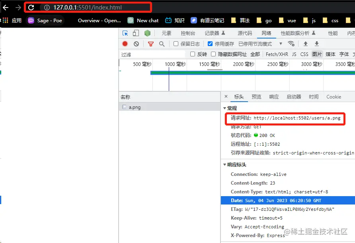Open the js bookmarks folder
This screenshot has width=355, height=243.
309,21
